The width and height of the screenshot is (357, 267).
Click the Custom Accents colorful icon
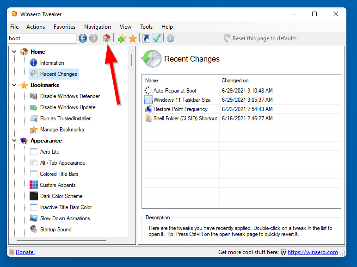[x=34, y=185]
